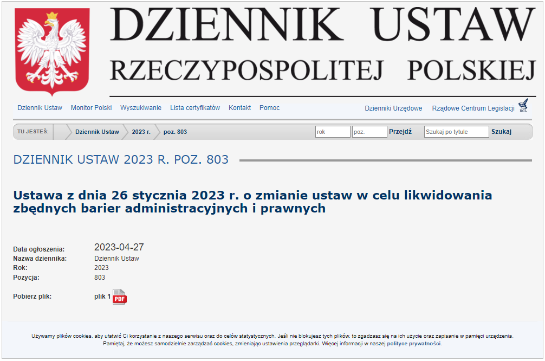
Task: Click poz. 803 in the breadcrumb trail
Action: [174, 131]
